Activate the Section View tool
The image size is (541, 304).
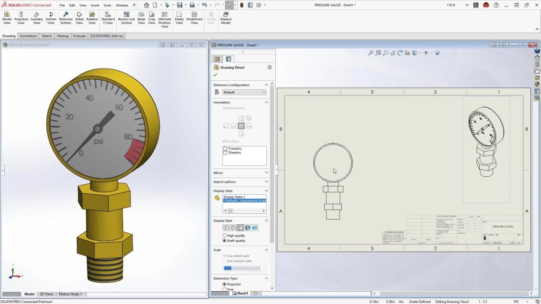(x=51, y=18)
